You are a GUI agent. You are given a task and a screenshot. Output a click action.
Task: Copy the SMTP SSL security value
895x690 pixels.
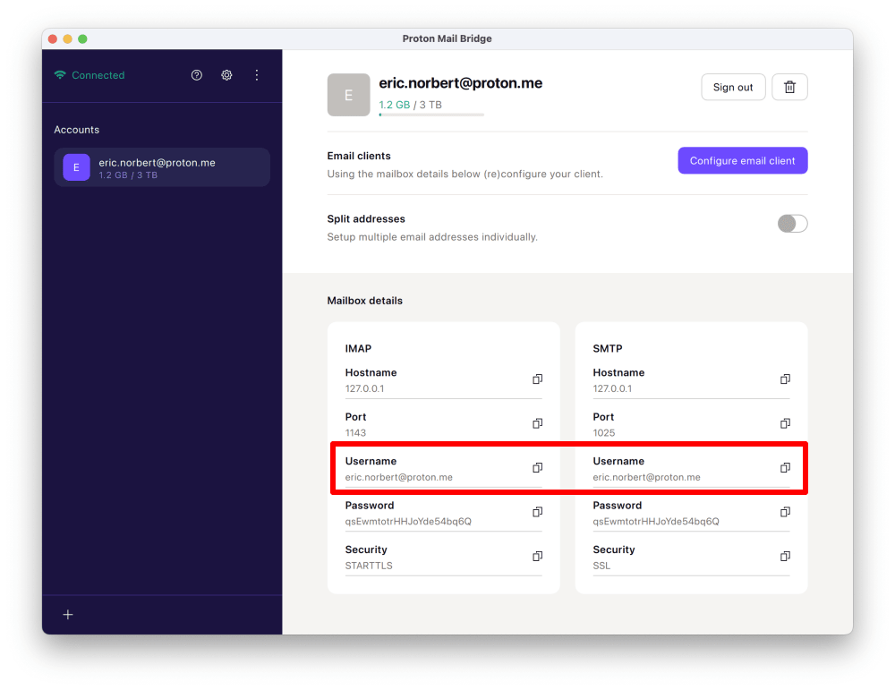tap(785, 556)
